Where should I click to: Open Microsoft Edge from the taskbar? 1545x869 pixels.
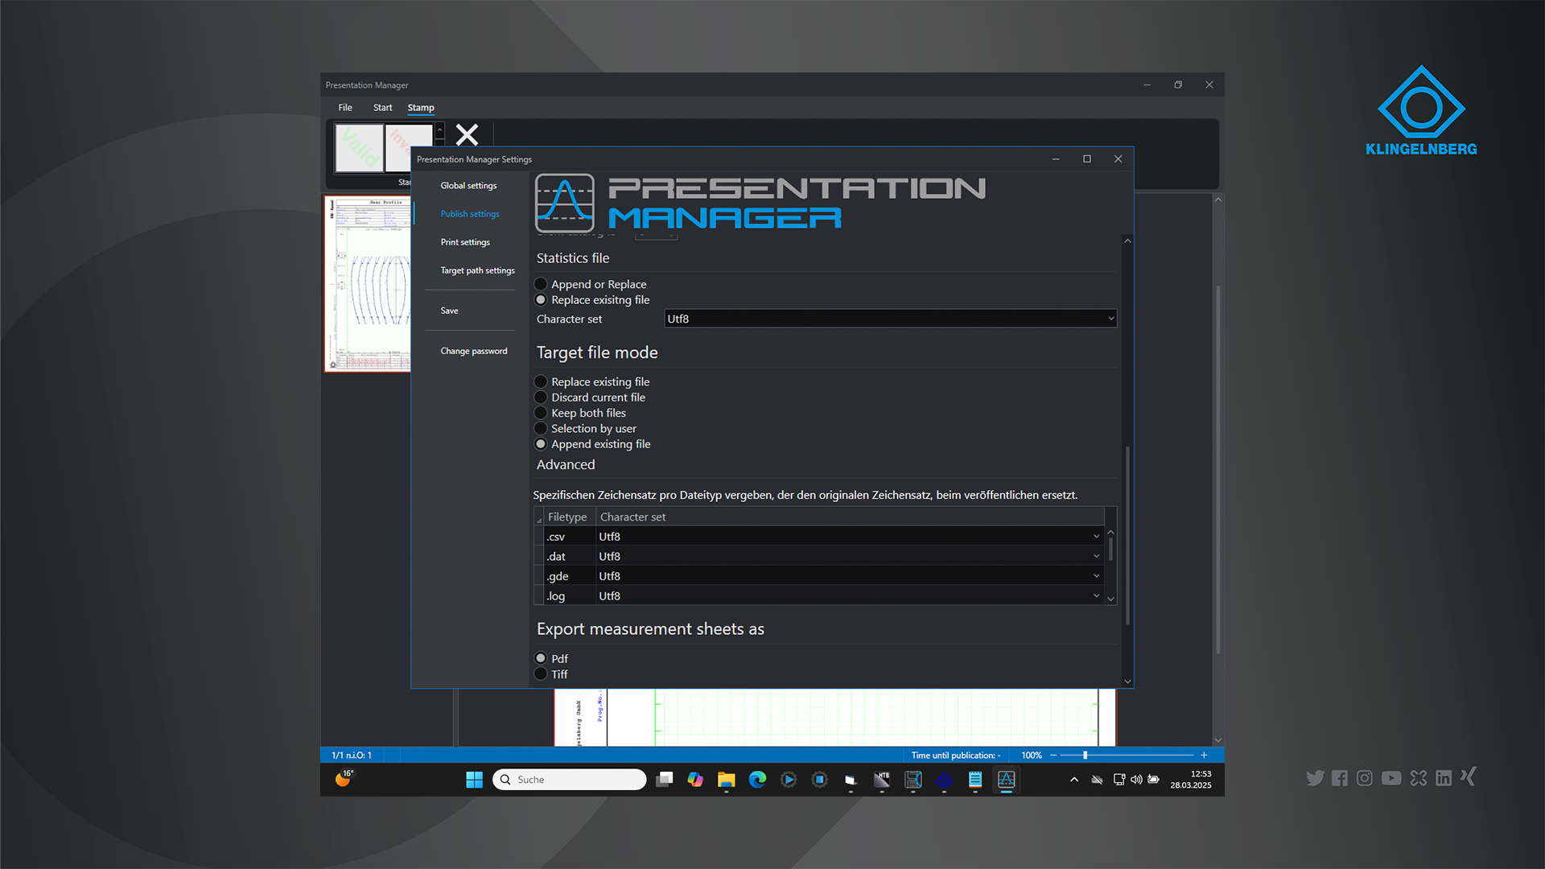pyautogui.click(x=757, y=779)
